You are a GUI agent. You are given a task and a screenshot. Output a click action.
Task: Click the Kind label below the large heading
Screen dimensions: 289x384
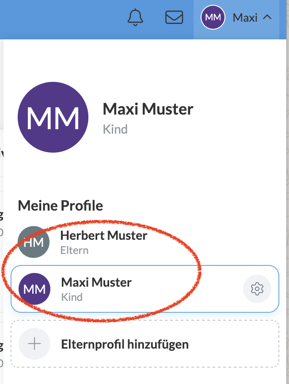point(115,129)
